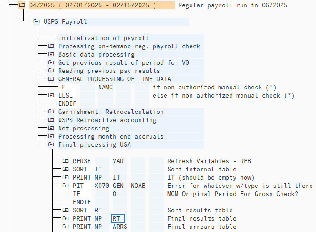The width and height of the screenshot is (316, 232).
Task: Expand Get previous result of period node
Action: (x=51, y=63)
